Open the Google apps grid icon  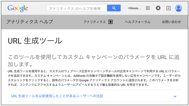148,8
